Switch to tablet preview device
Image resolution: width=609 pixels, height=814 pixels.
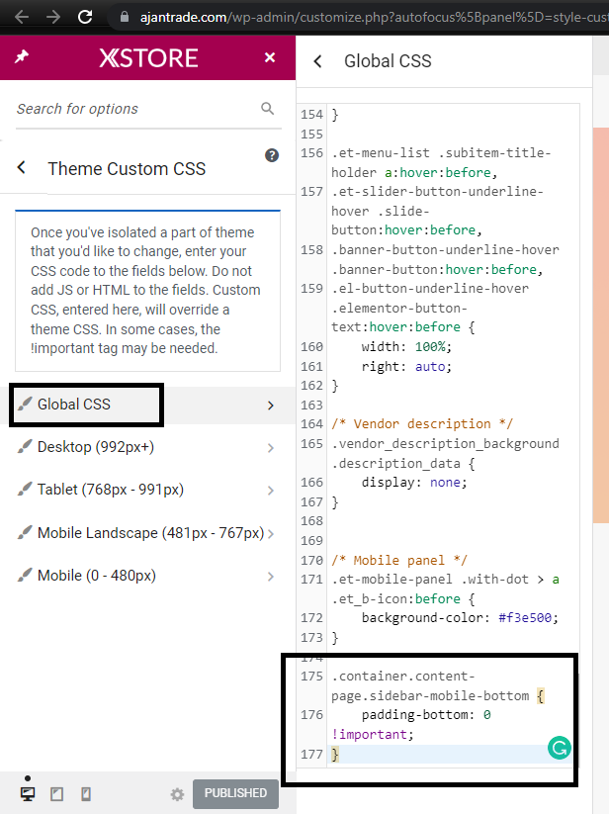[57, 794]
